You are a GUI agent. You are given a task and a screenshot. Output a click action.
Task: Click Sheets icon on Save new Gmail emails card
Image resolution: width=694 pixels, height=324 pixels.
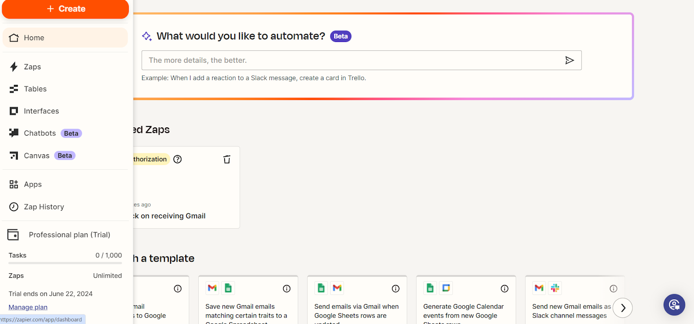click(228, 288)
